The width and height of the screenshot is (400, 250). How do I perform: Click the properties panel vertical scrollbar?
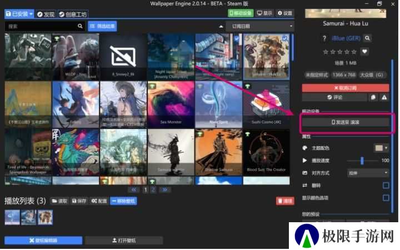(392, 135)
